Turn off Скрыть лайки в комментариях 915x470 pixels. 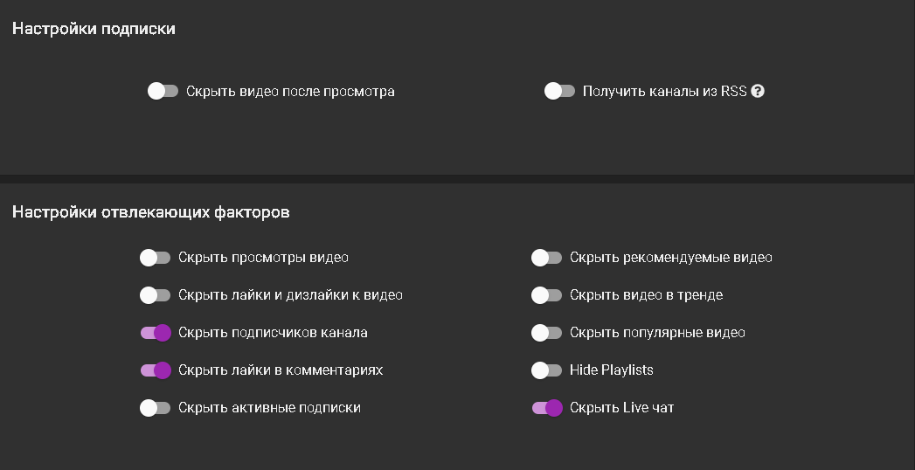click(x=155, y=370)
